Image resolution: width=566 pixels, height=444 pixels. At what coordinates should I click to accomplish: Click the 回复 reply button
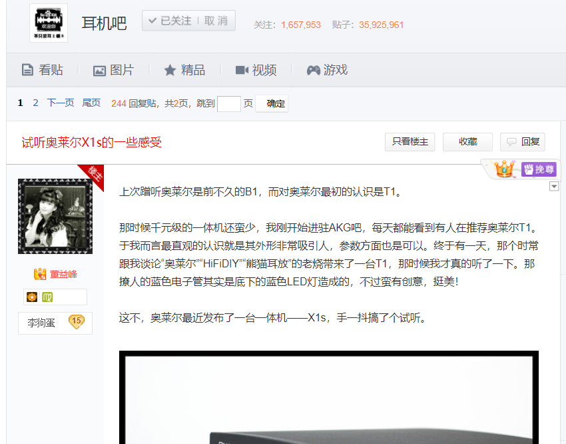(x=522, y=141)
